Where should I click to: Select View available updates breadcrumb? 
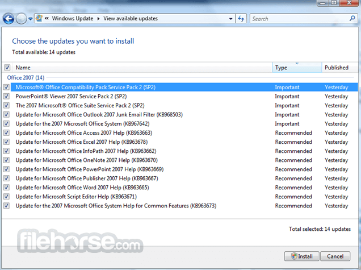tap(131, 19)
